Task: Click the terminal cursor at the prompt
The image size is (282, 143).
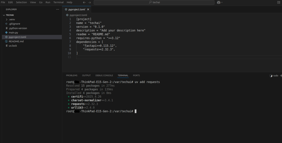Action: (135, 111)
